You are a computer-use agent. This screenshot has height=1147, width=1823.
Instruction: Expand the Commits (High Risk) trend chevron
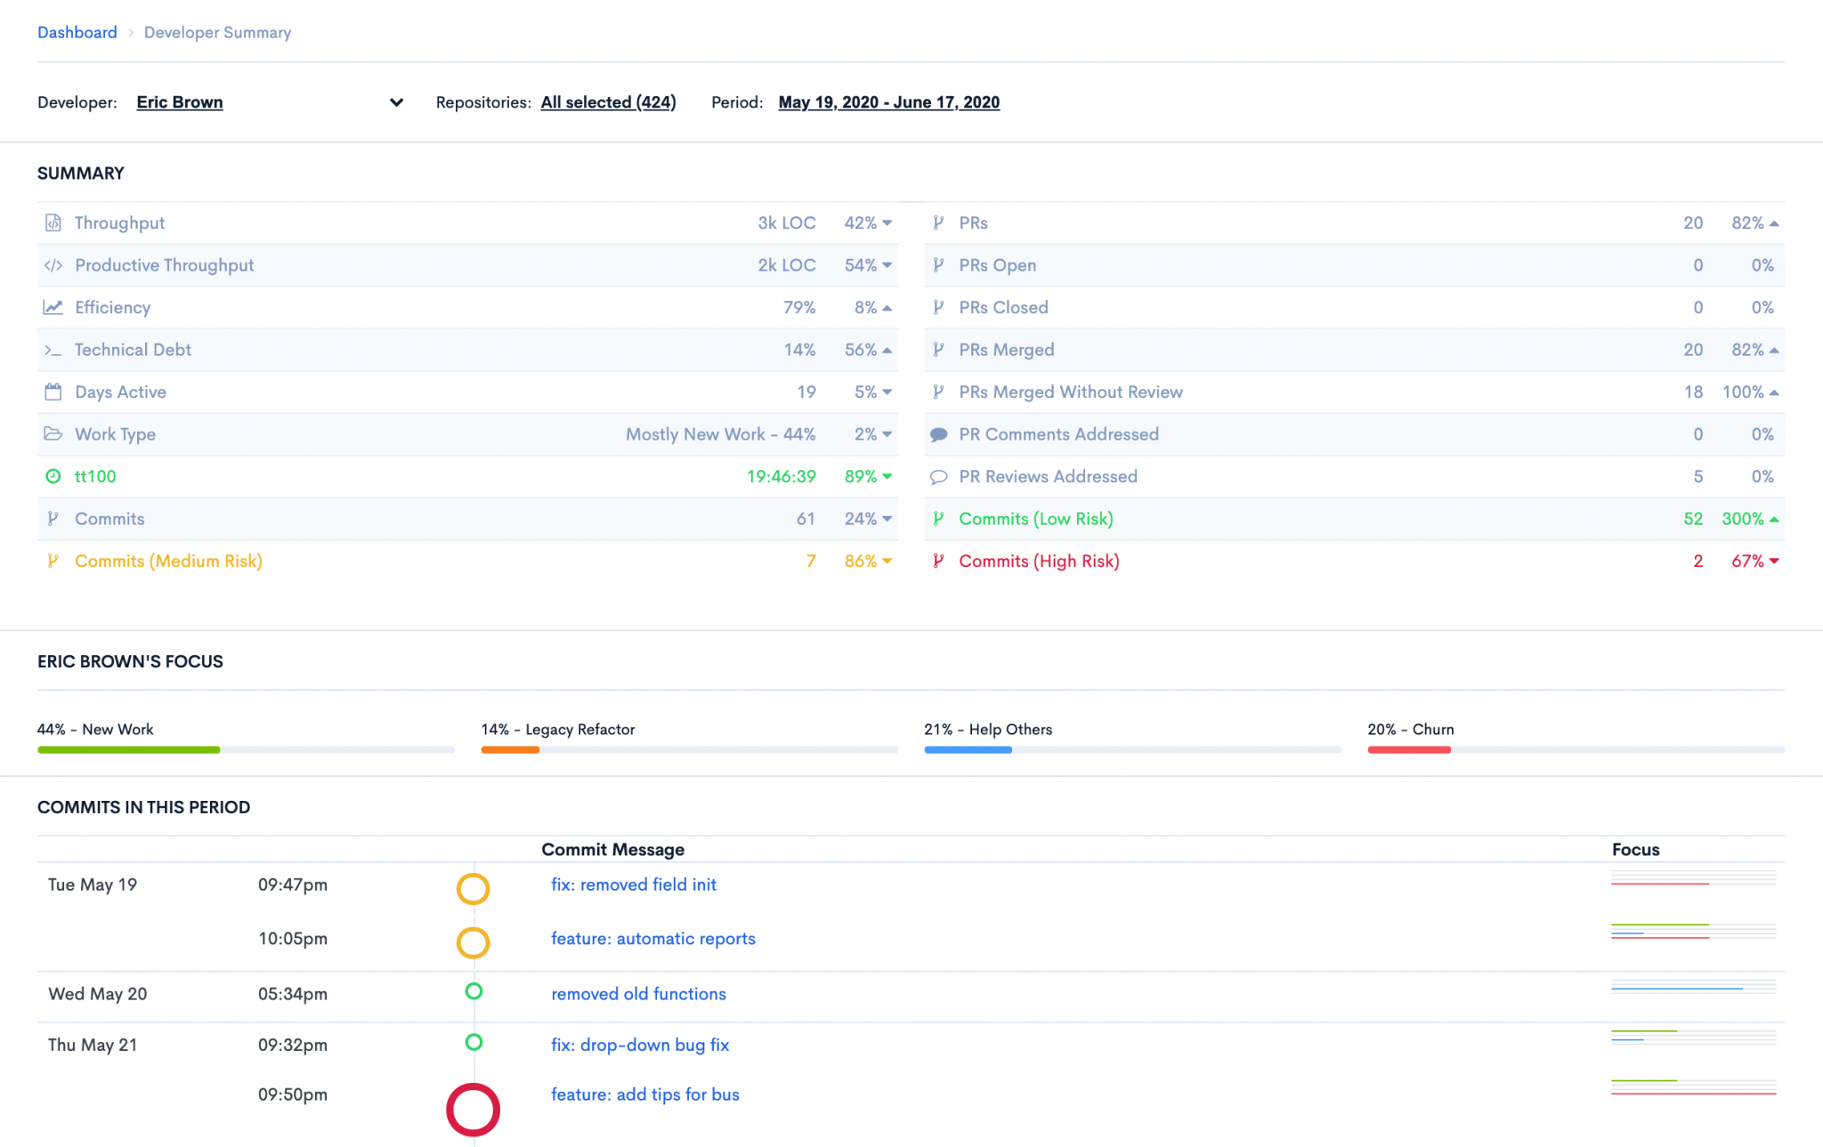click(1775, 561)
